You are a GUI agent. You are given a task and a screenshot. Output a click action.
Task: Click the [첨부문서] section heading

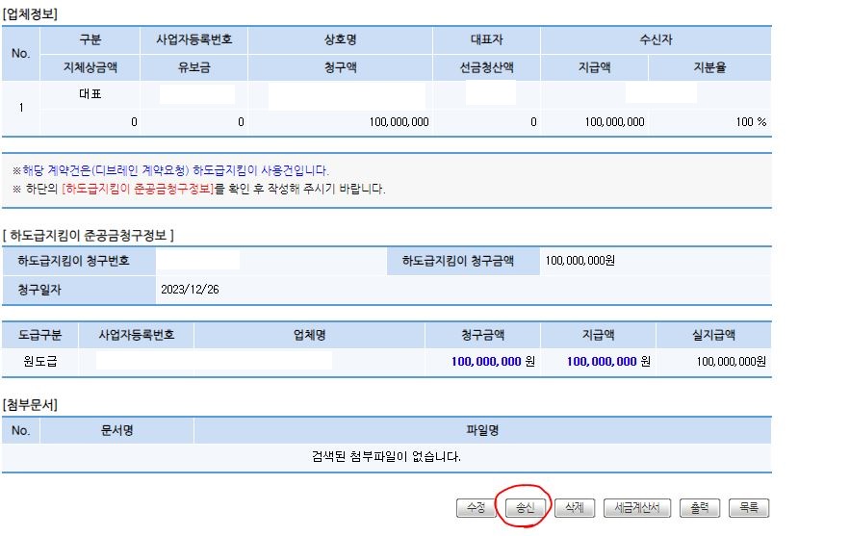[30, 405]
